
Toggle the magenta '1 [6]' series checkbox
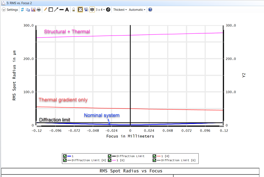(109, 160)
